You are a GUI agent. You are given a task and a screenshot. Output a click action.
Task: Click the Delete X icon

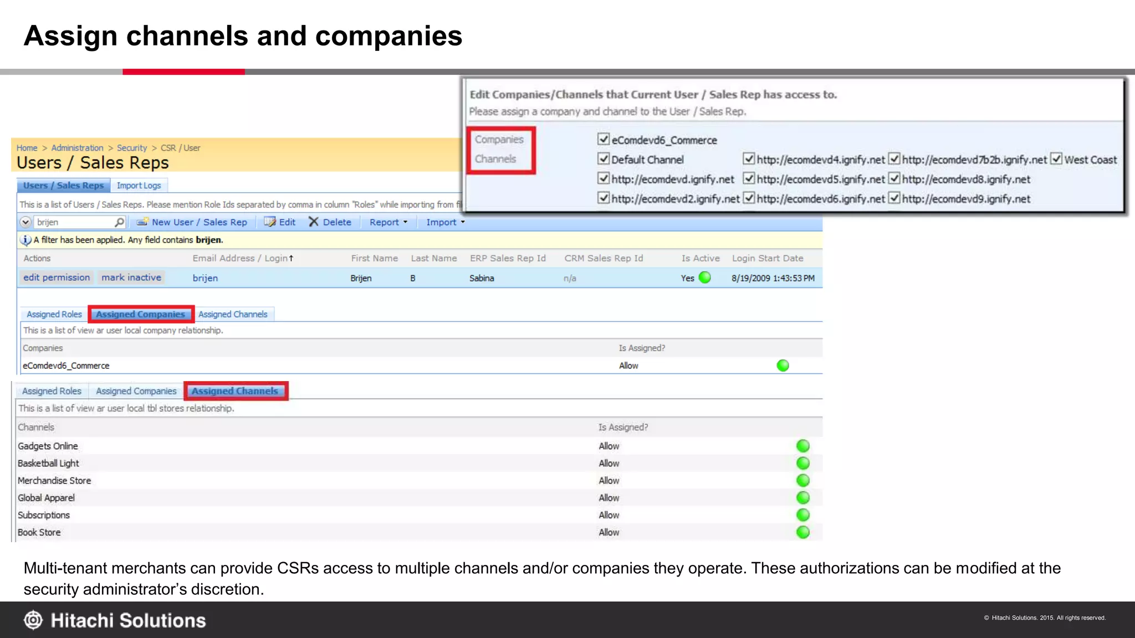pyautogui.click(x=314, y=222)
